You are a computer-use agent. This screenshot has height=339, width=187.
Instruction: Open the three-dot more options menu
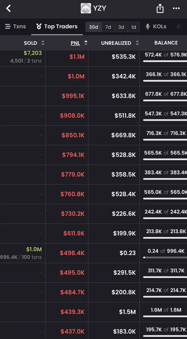[176, 8]
